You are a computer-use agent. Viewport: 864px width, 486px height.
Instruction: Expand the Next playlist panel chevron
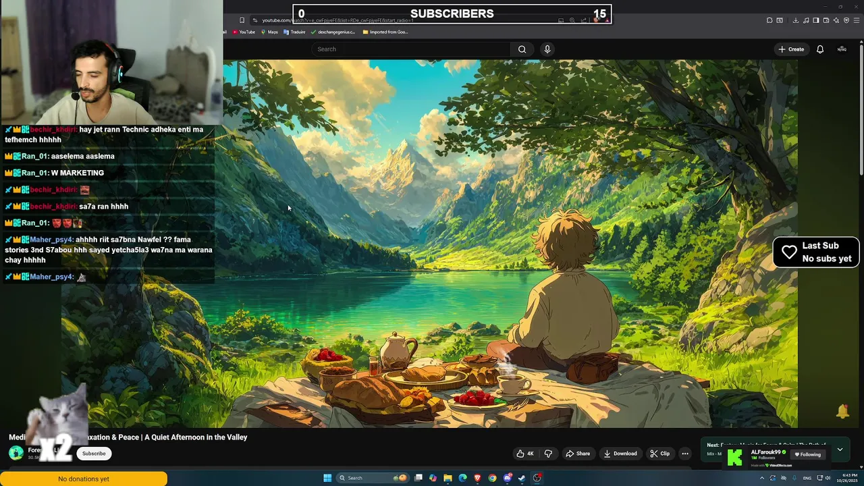click(x=840, y=450)
